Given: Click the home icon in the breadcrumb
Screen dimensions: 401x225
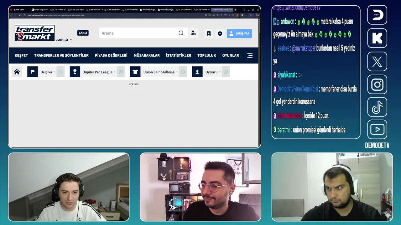Looking at the screenshot, I should pyautogui.click(x=17, y=72).
